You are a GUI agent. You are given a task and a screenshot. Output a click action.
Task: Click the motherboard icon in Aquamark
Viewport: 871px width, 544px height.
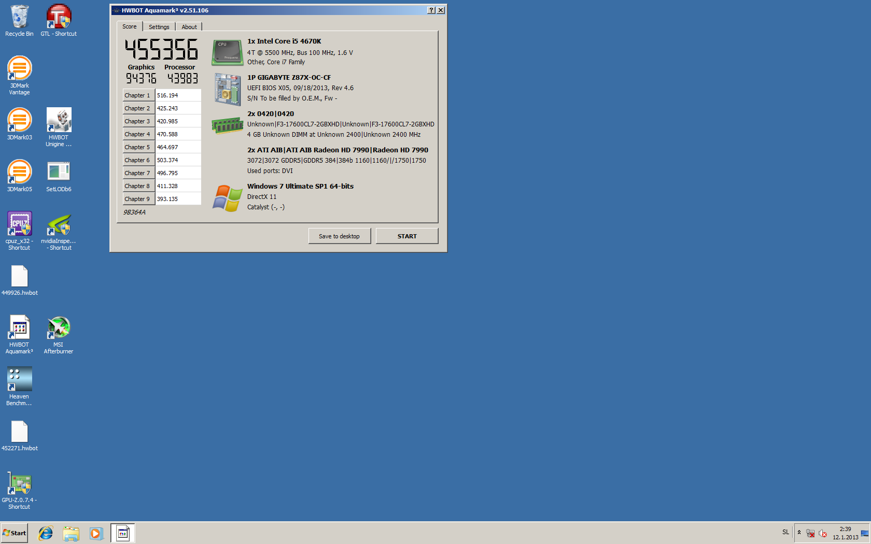(228, 89)
